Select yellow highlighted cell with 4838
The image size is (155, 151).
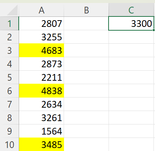point(42,91)
